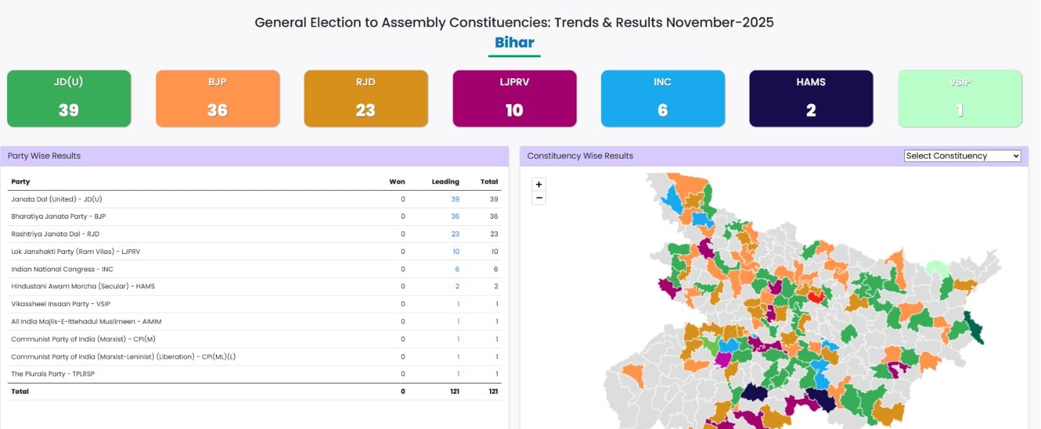Open BJP leading count link 36
Screen dimensions: 1041x429
[x=455, y=216]
